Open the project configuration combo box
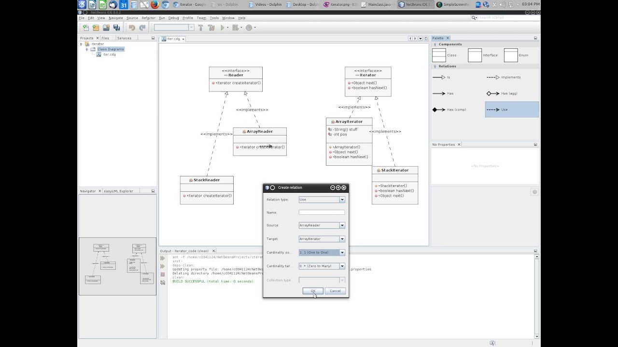 (174, 28)
